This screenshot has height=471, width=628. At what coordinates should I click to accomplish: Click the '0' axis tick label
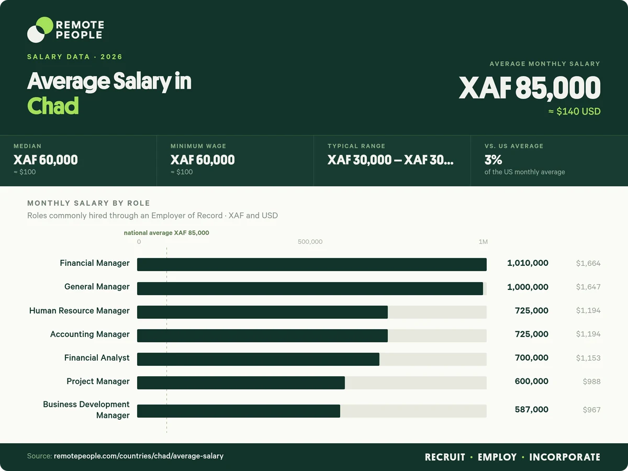click(x=139, y=242)
